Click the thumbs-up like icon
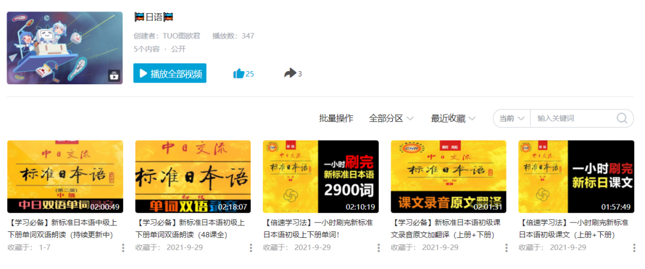 [x=238, y=74]
